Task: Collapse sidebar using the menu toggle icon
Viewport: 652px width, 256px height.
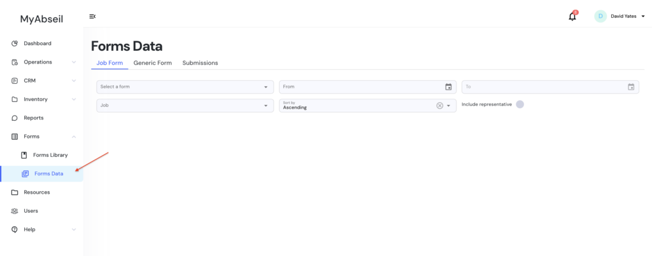Action: click(x=93, y=17)
